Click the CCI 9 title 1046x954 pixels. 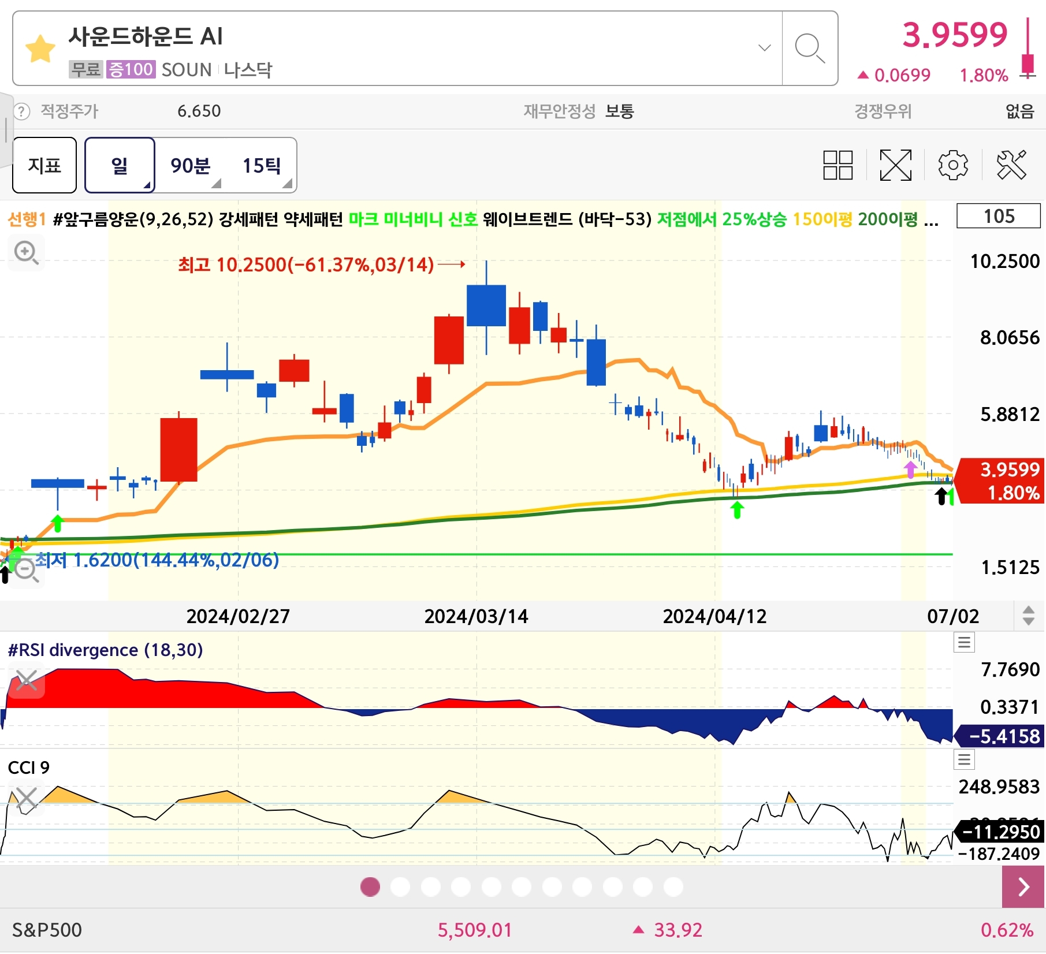(x=29, y=767)
